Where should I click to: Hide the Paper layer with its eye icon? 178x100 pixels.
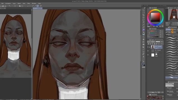click(148, 55)
